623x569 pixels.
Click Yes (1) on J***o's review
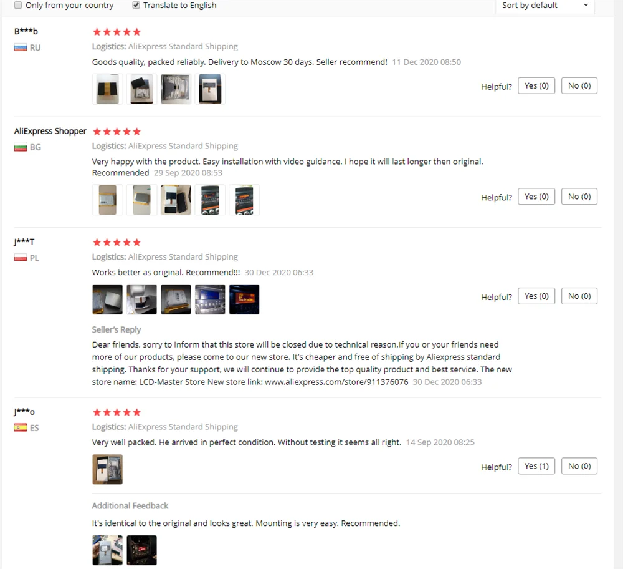tap(536, 466)
